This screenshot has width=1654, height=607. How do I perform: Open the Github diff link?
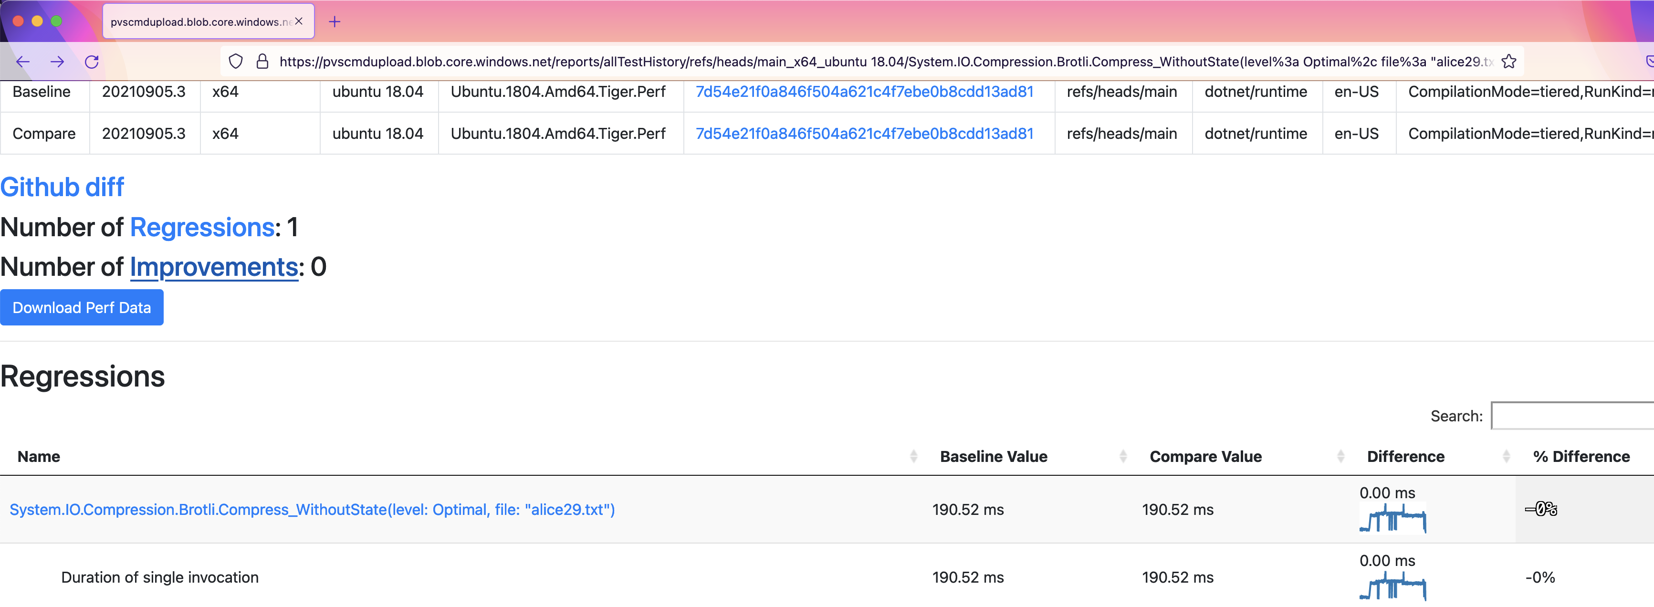[63, 187]
